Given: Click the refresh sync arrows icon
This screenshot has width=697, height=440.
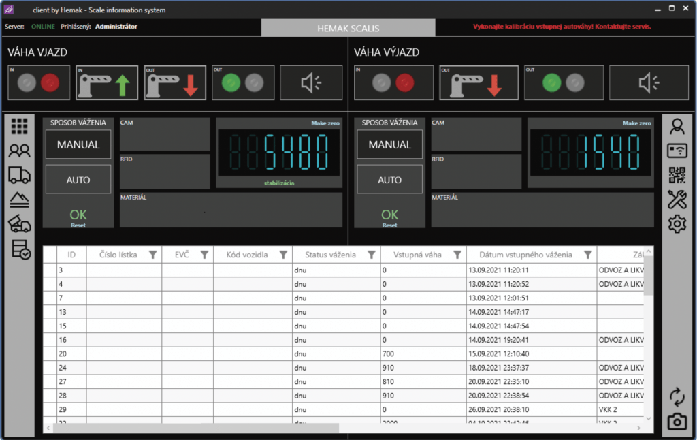Looking at the screenshot, I should click(677, 397).
